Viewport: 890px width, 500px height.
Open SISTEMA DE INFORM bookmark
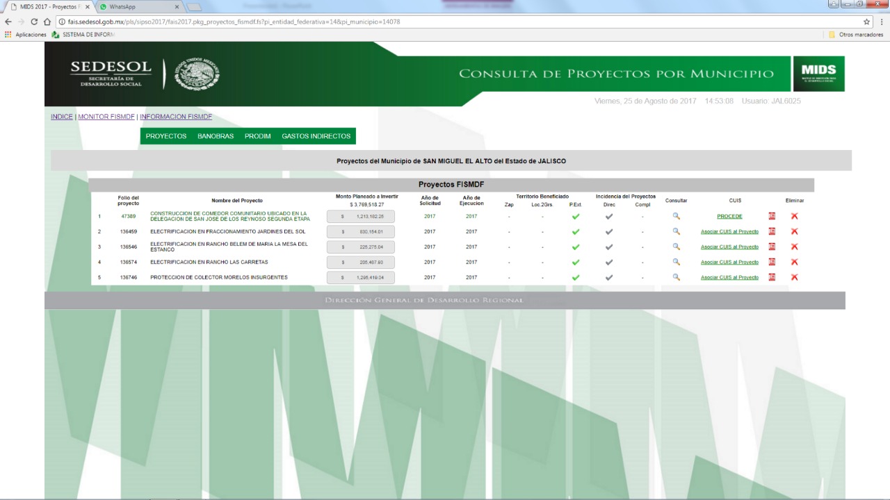[83, 35]
